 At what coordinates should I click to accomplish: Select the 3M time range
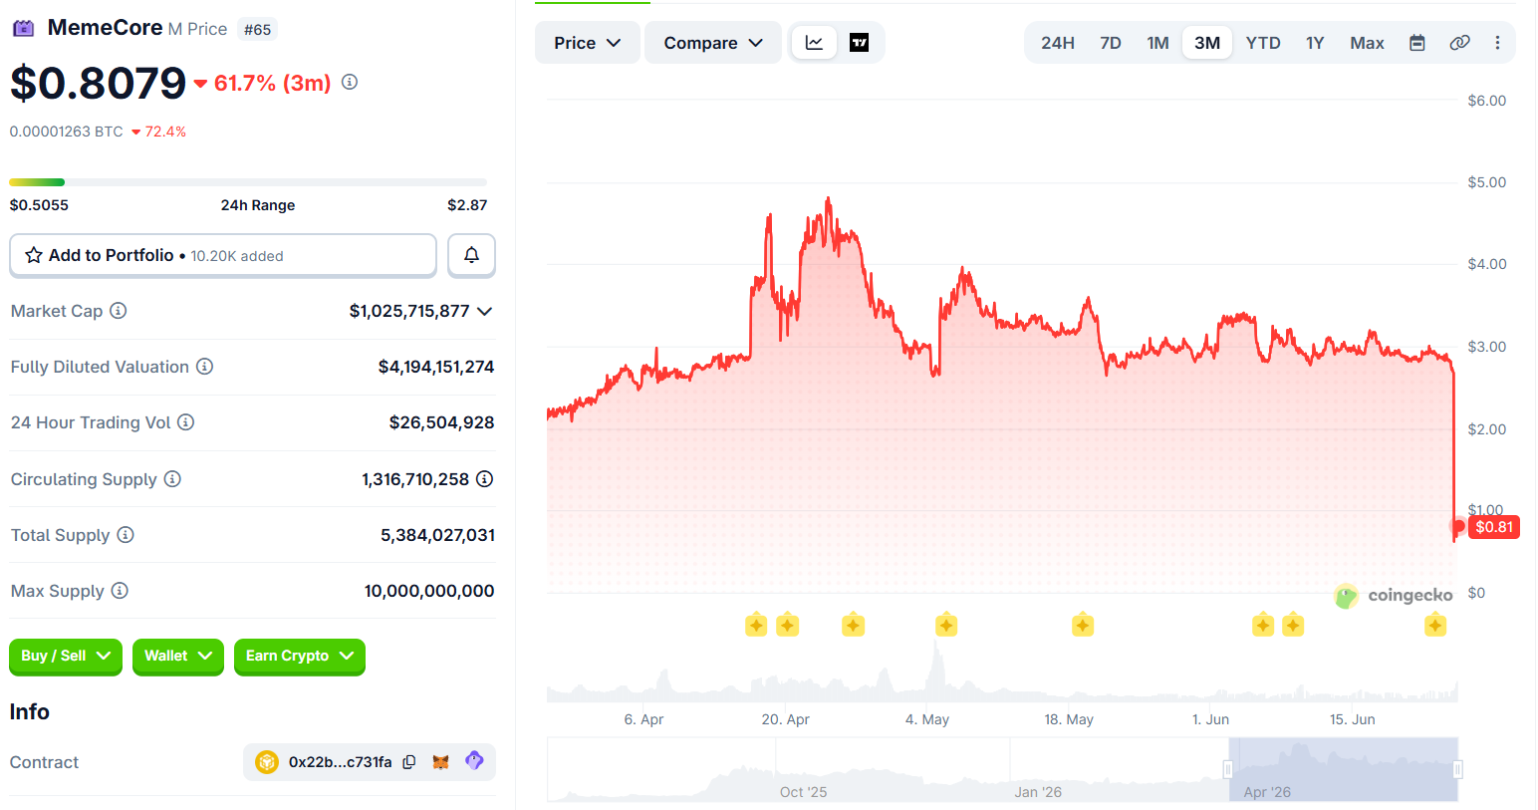point(1207,43)
